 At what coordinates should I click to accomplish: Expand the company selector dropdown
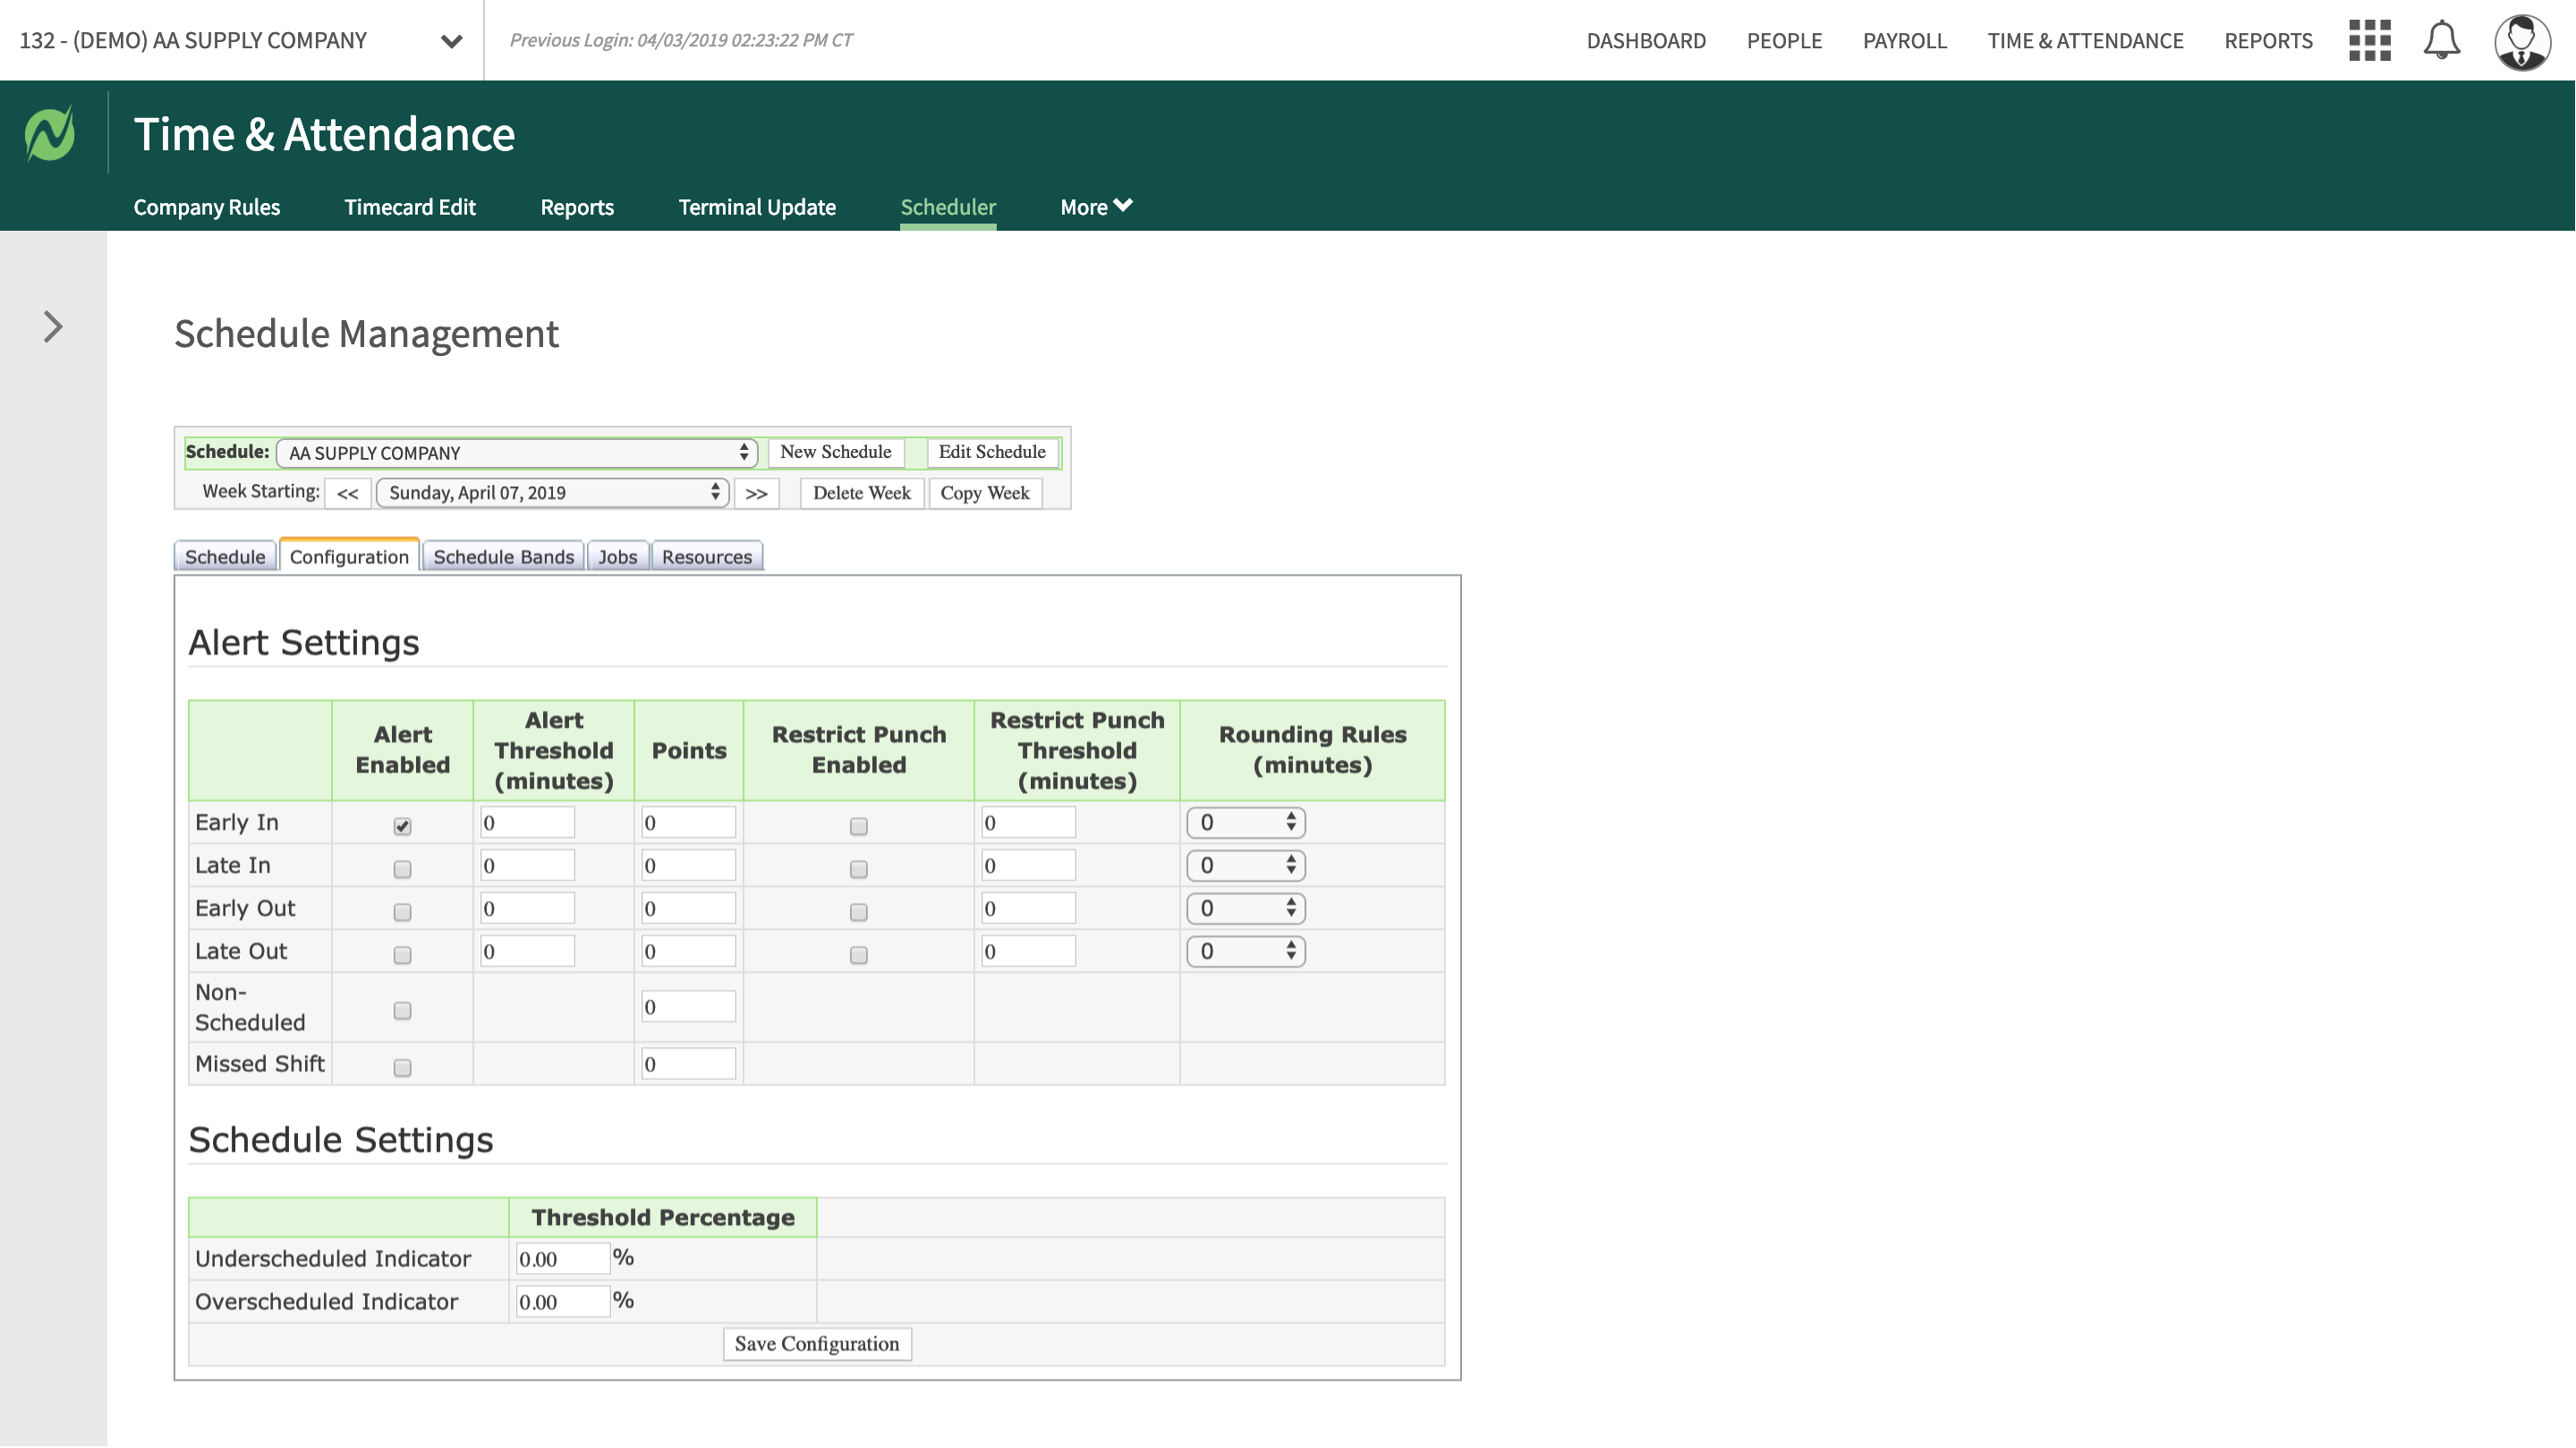pos(451,41)
